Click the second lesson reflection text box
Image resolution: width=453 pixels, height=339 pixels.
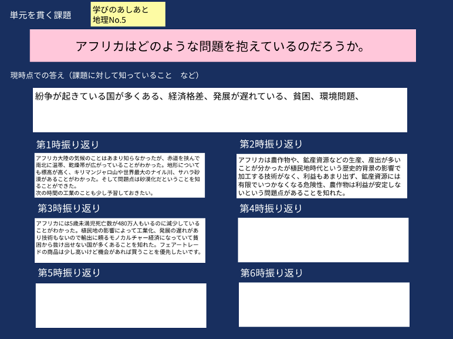point(322,176)
